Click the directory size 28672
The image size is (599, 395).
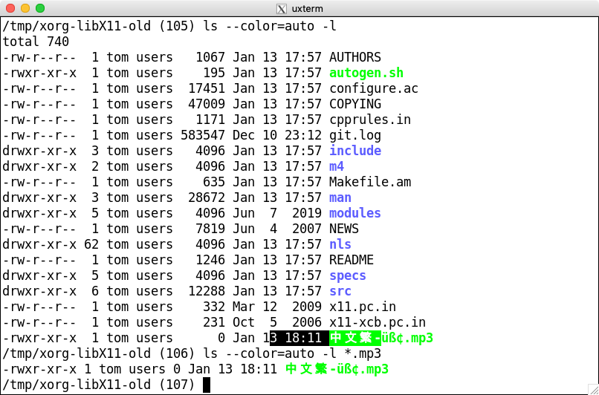207,197
